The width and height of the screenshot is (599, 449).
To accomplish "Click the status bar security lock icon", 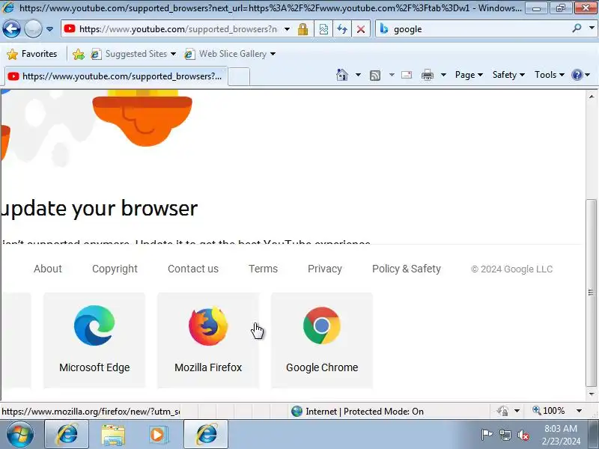I will click(502, 411).
